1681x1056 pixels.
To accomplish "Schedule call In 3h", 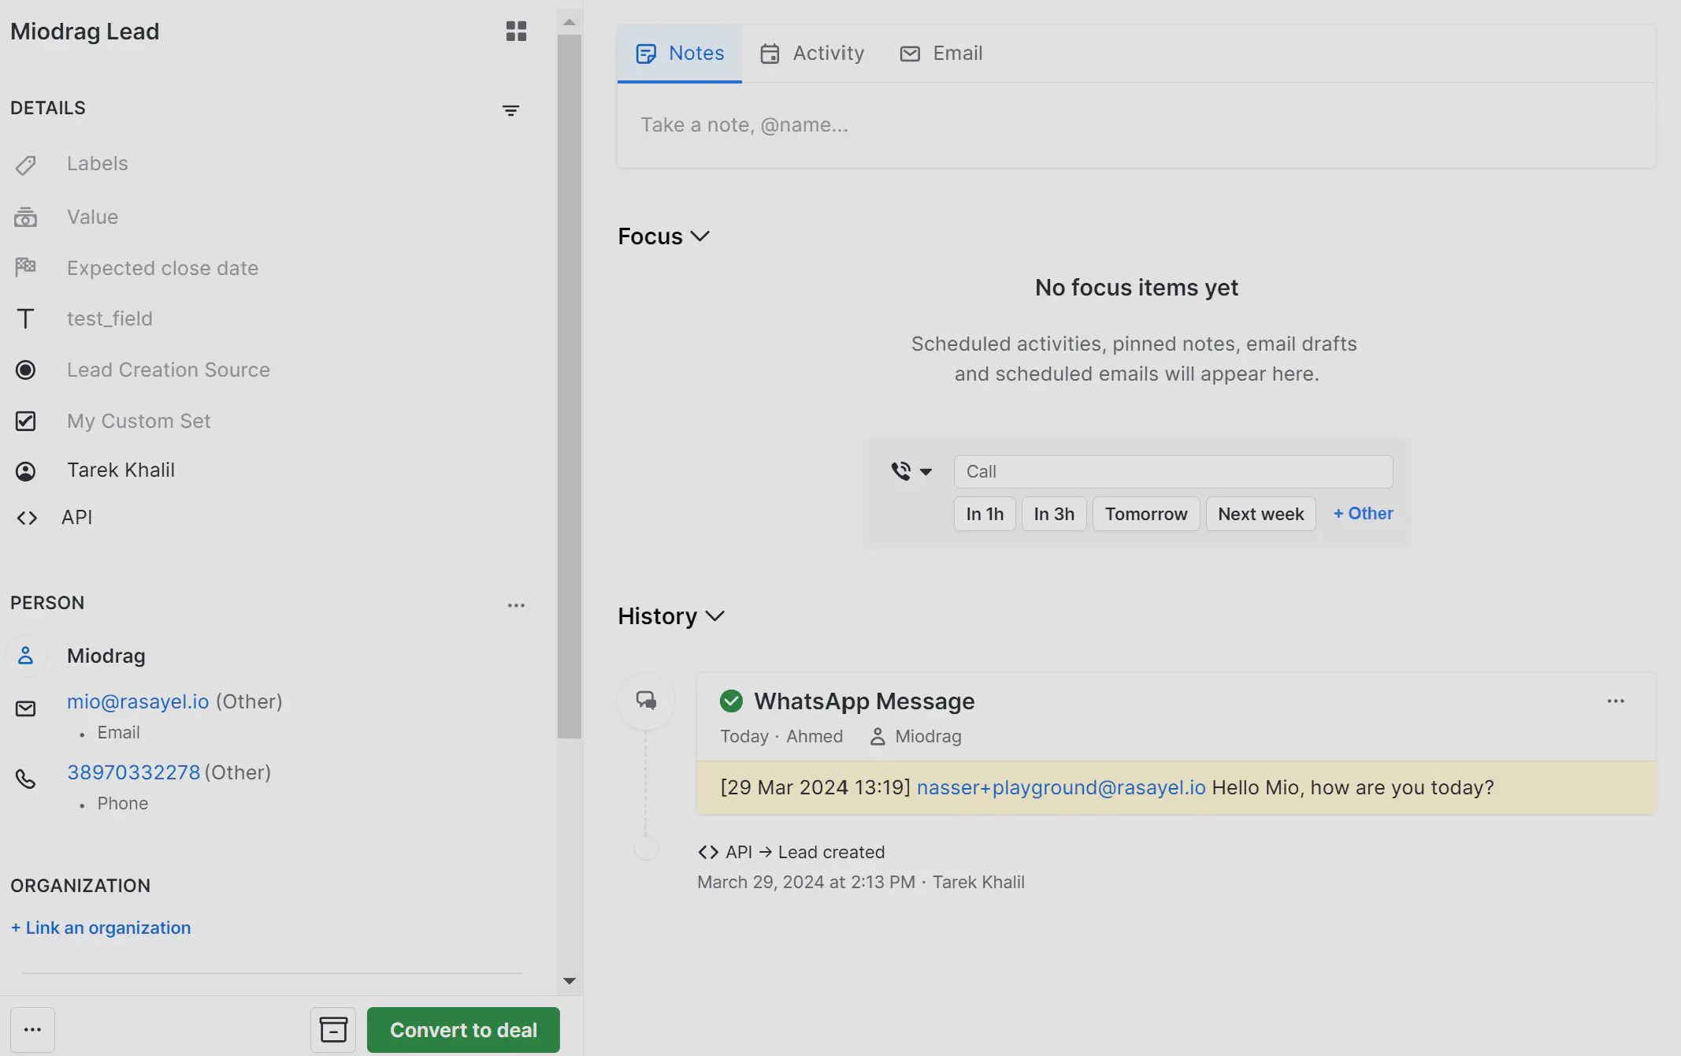I will (1054, 514).
